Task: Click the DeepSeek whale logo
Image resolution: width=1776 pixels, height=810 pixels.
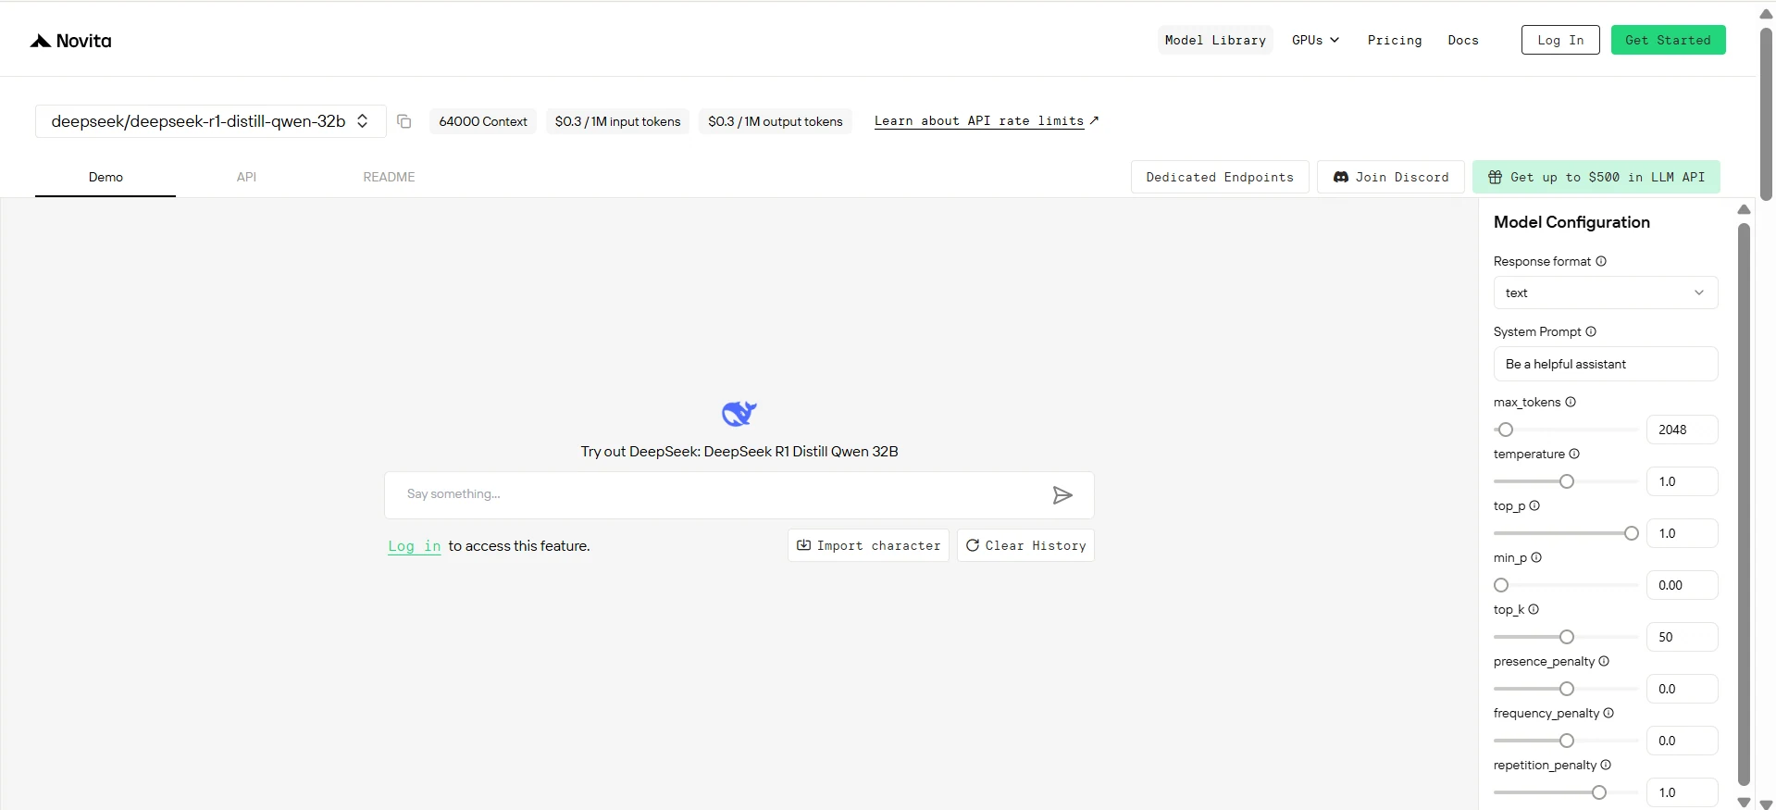Action: (739, 413)
